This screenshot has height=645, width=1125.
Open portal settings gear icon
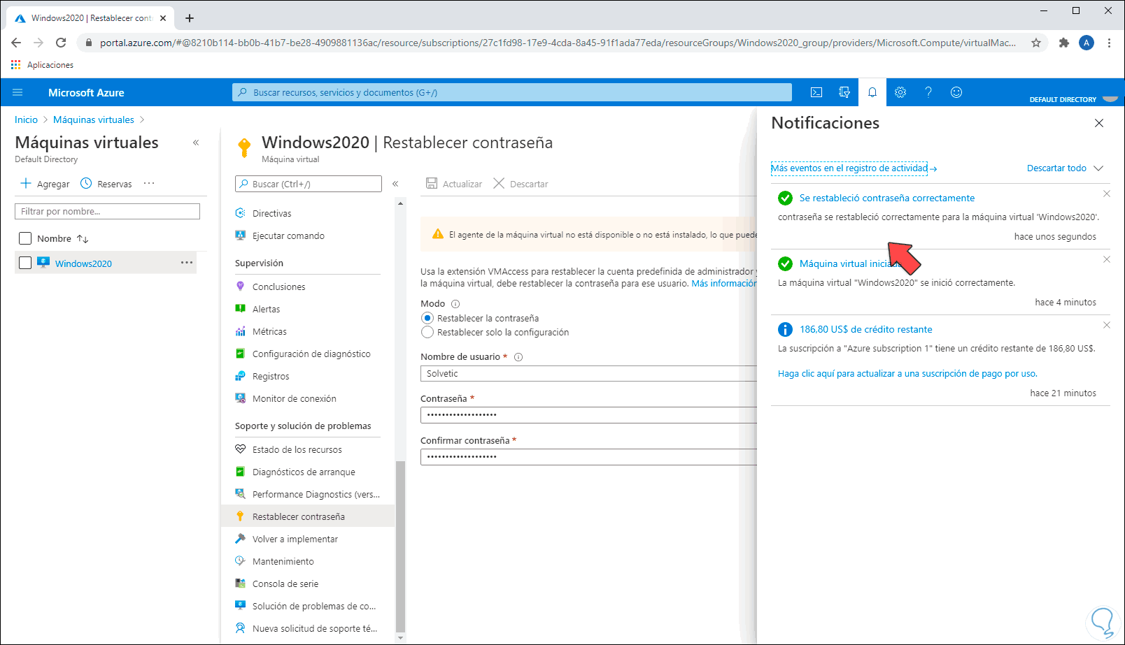900,92
